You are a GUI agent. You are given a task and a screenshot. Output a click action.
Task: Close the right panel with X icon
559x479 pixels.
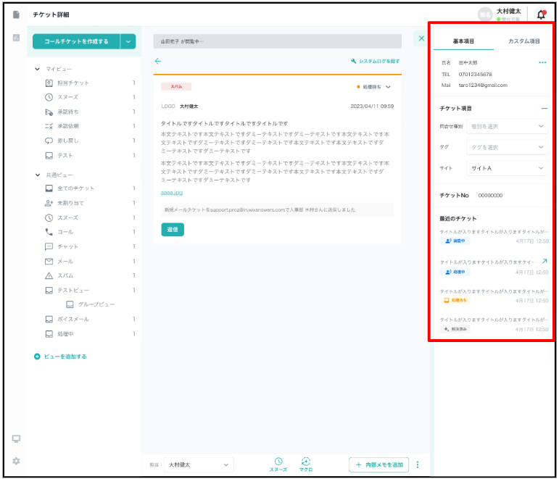(421, 38)
